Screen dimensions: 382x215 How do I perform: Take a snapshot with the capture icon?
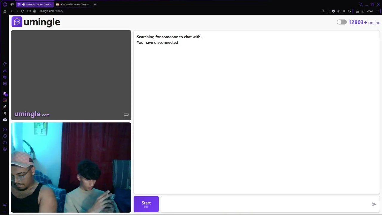328,11
